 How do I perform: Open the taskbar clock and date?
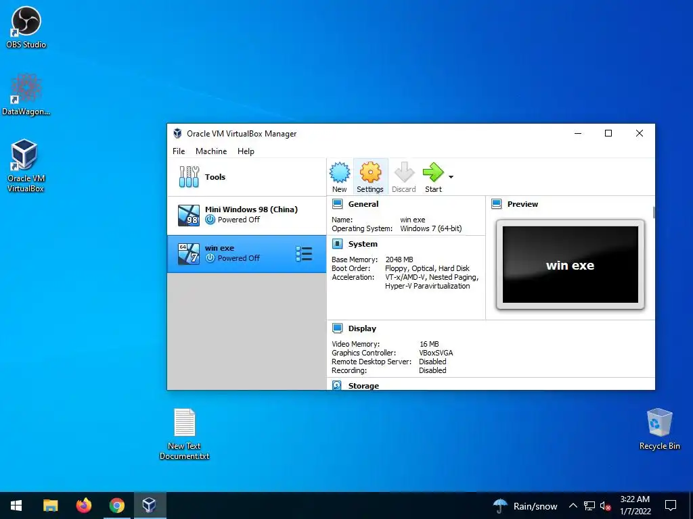tap(635, 505)
